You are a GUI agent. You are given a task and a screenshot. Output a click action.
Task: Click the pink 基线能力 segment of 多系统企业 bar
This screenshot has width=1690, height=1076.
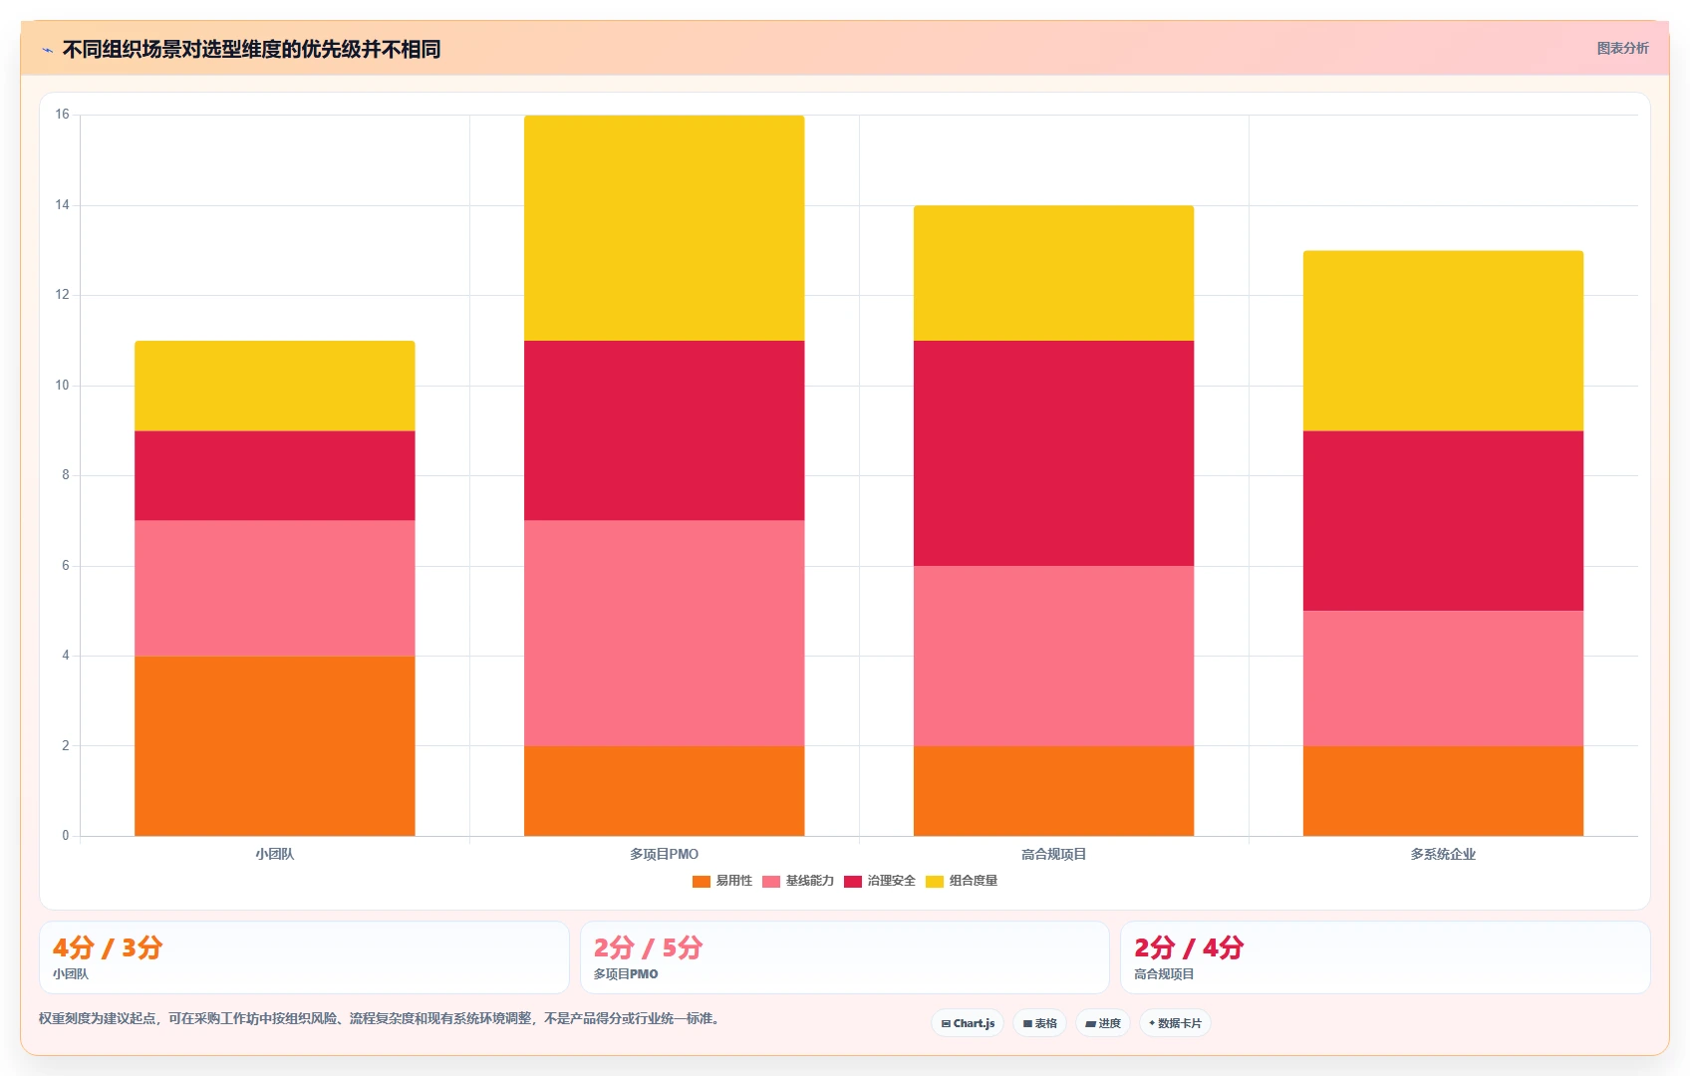pos(1443,678)
